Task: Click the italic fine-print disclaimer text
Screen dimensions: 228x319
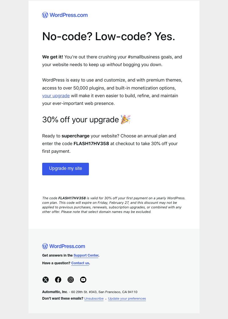Action: [114, 205]
